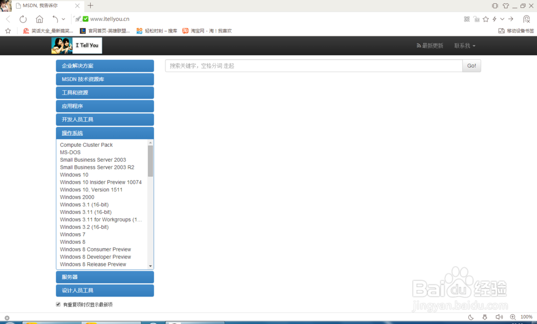Expand the 应用程序 section
Viewport: 537px width, 324px height.
click(x=105, y=106)
